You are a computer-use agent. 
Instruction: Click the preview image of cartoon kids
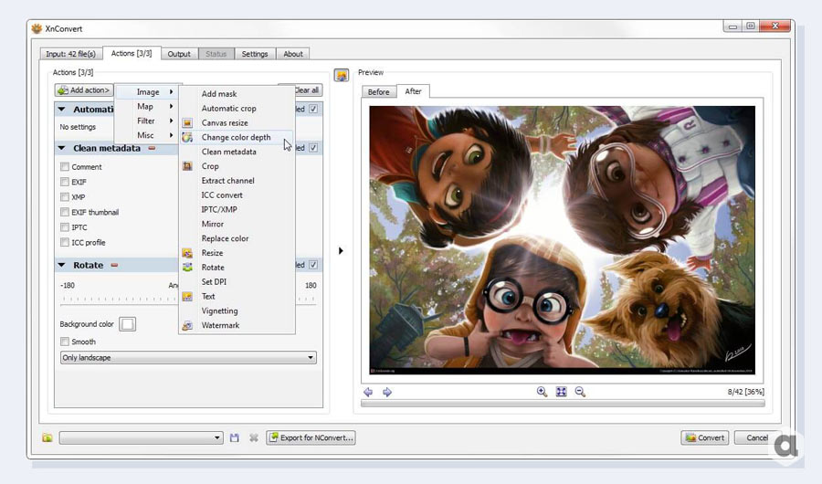(x=562, y=239)
